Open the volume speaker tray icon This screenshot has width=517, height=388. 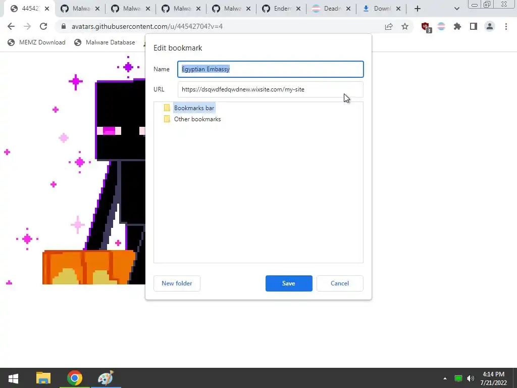pos(471,378)
